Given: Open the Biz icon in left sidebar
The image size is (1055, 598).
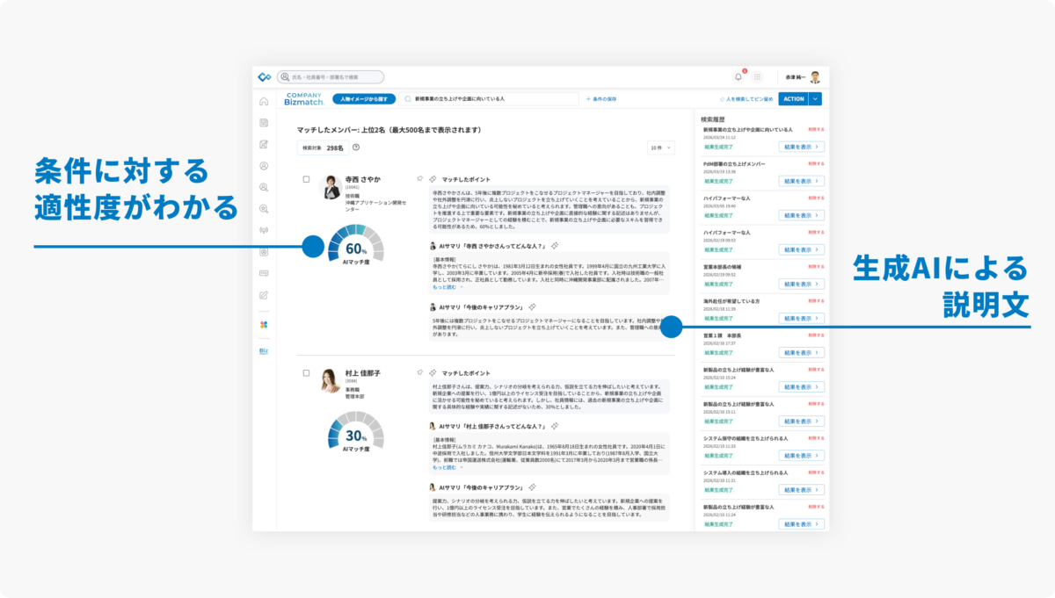Looking at the screenshot, I should click(x=264, y=350).
